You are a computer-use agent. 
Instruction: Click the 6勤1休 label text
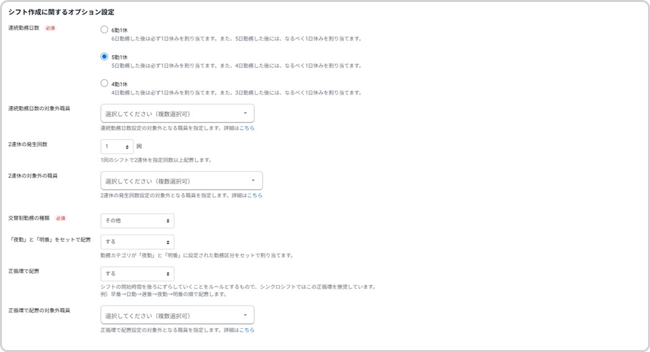point(119,31)
